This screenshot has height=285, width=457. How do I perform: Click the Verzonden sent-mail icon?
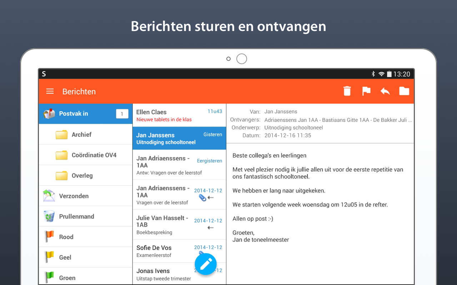pos(49,196)
